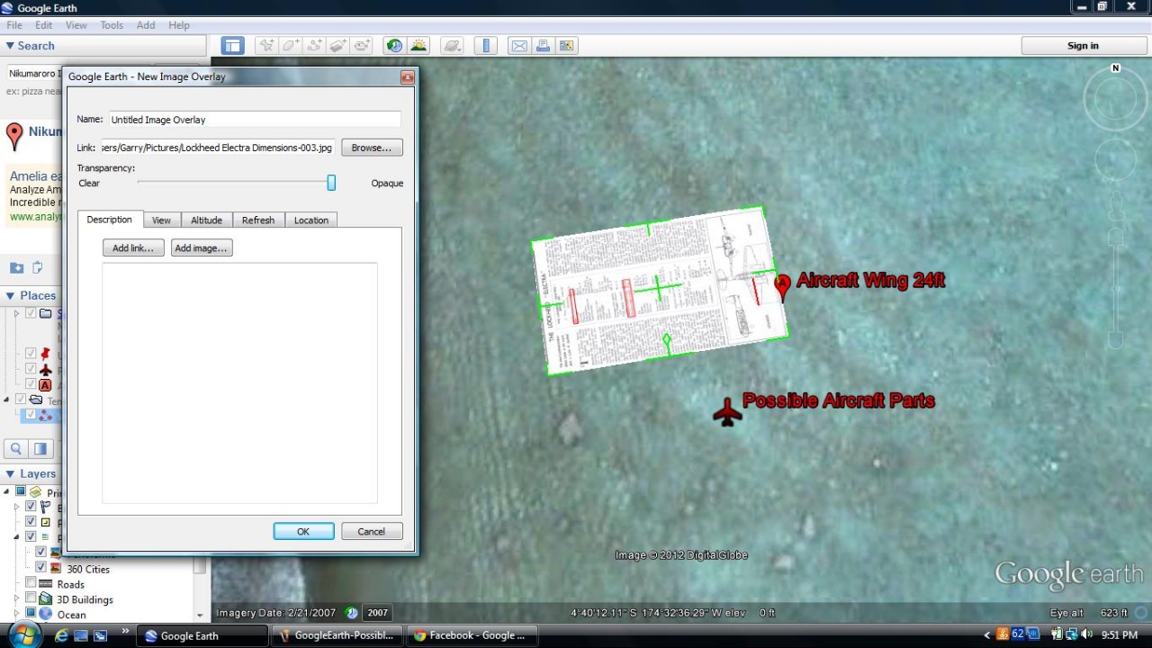Switch to the Altitude tab
Screen dimensions: 1152x648
click(206, 220)
